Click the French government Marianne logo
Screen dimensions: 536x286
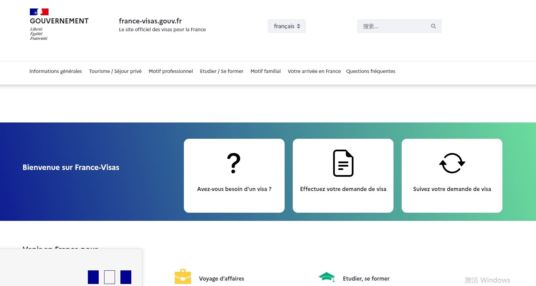click(x=39, y=12)
